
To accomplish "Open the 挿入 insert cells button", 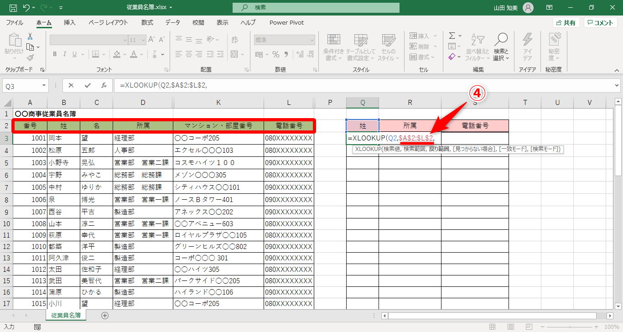I will [x=423, y=36].
